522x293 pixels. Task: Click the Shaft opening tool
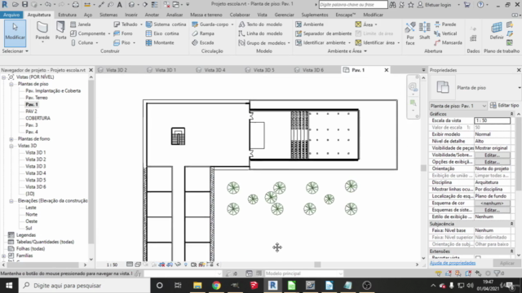[424, 31]
